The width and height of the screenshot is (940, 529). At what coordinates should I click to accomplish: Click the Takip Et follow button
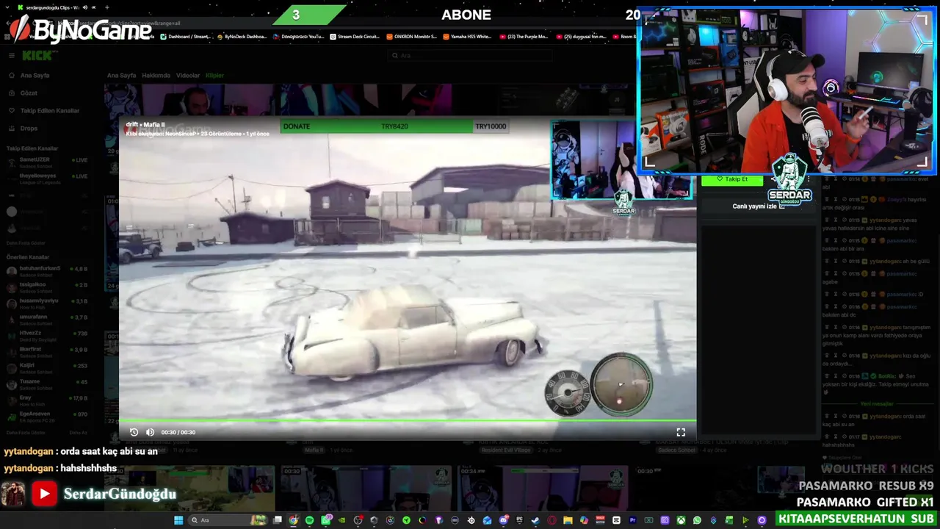point(732,179)
